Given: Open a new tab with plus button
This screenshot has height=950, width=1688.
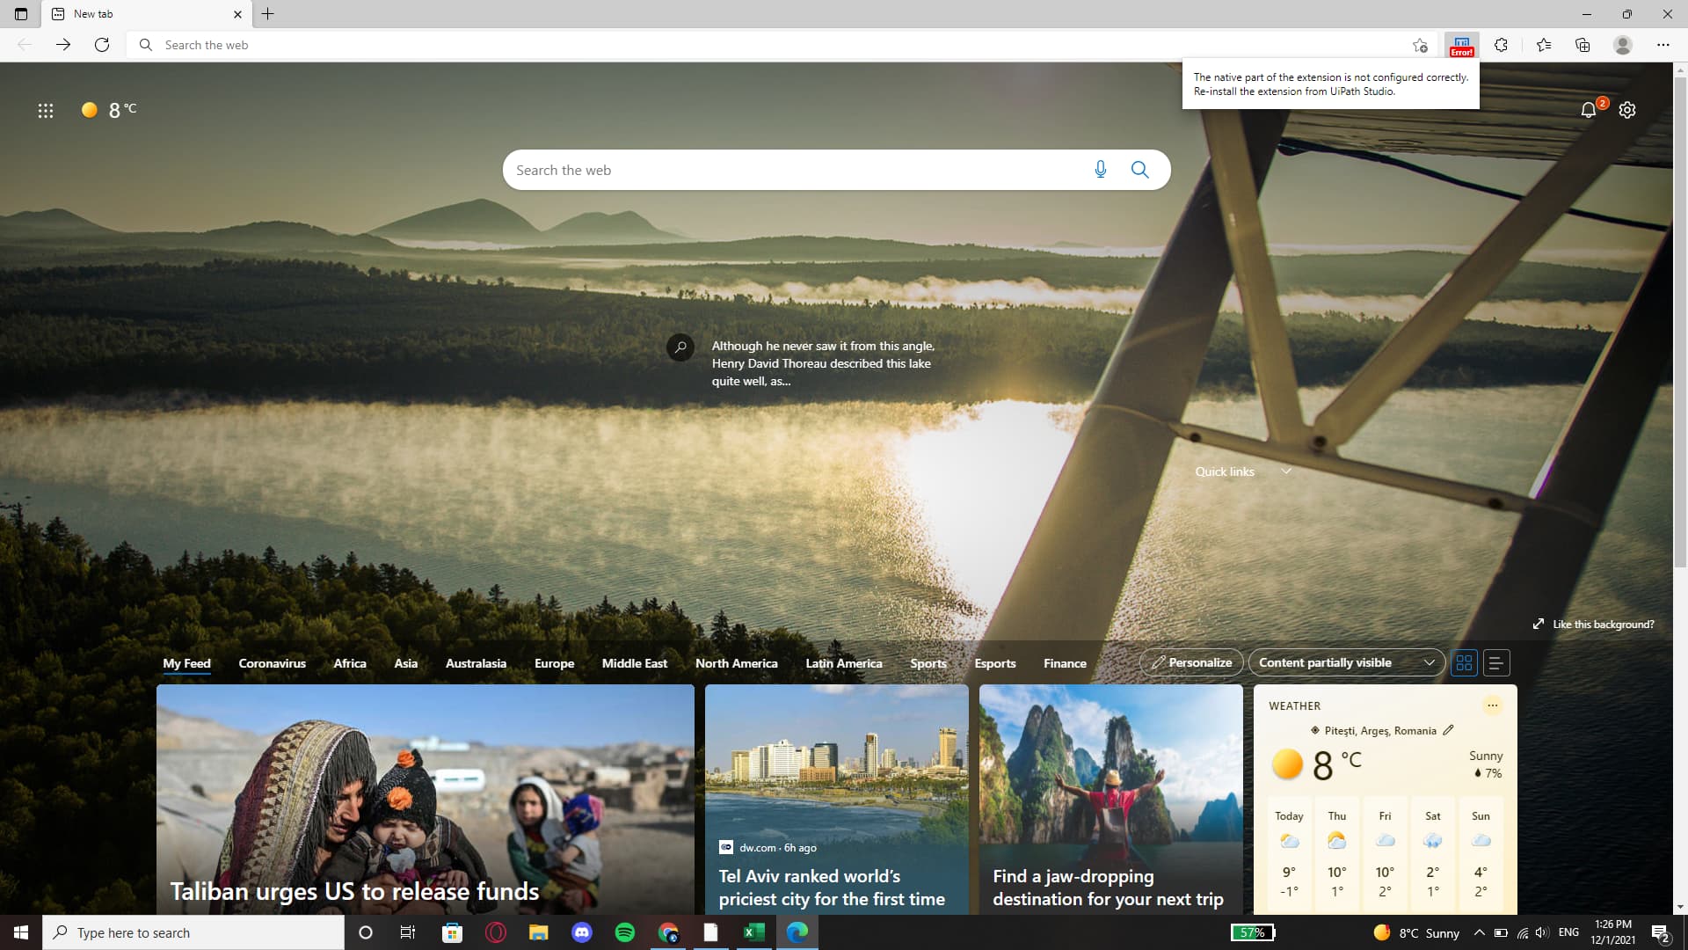Looking at the screenshot, I should coord(268,14).
